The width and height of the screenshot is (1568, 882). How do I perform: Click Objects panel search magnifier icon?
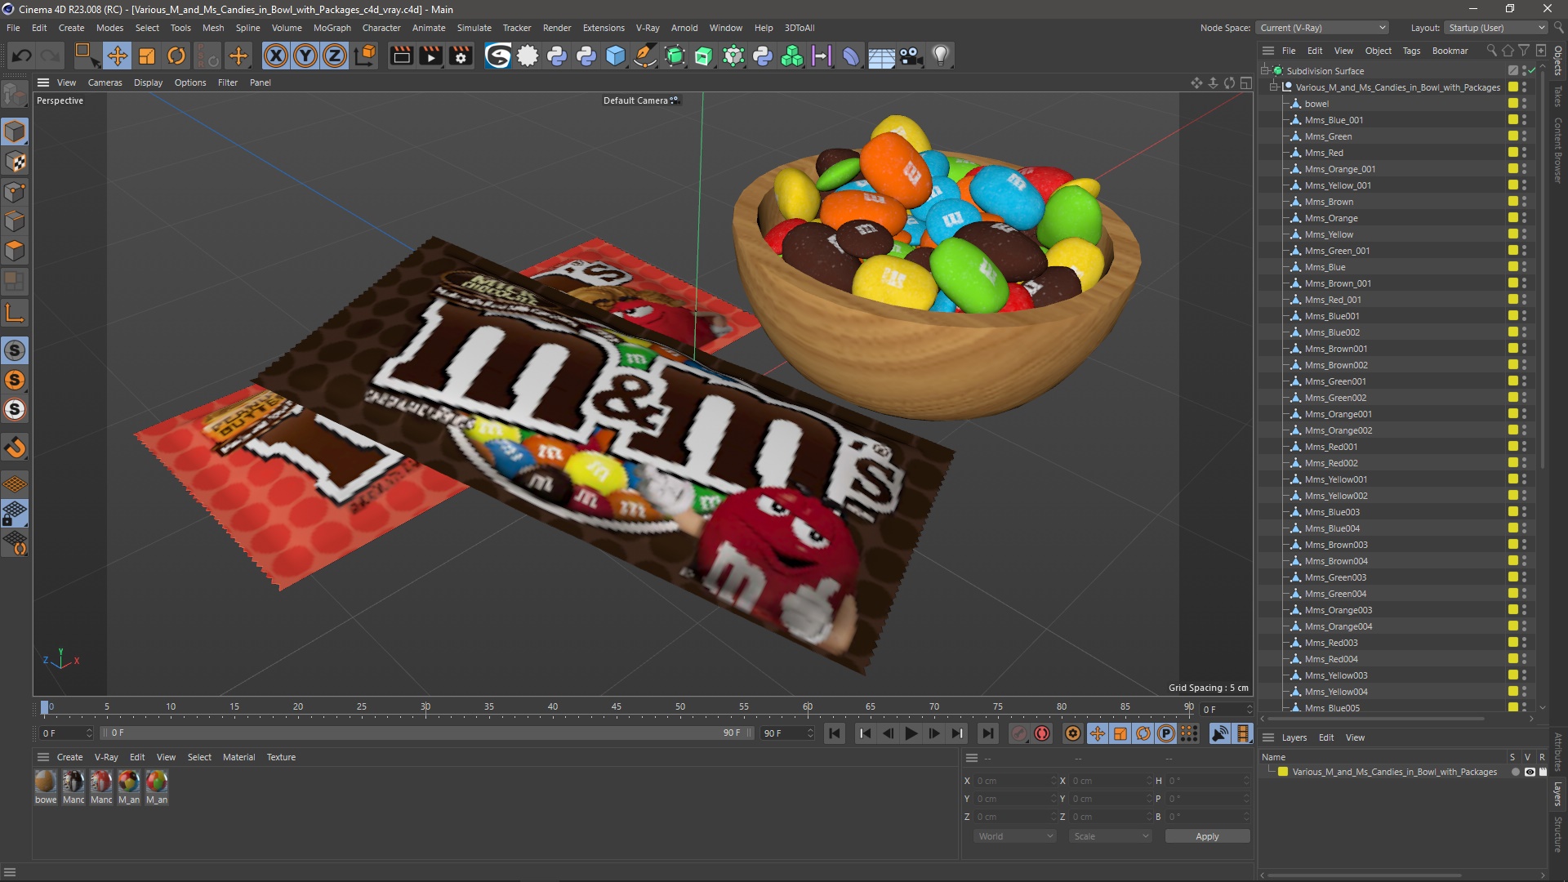(x=1491, y=51)
